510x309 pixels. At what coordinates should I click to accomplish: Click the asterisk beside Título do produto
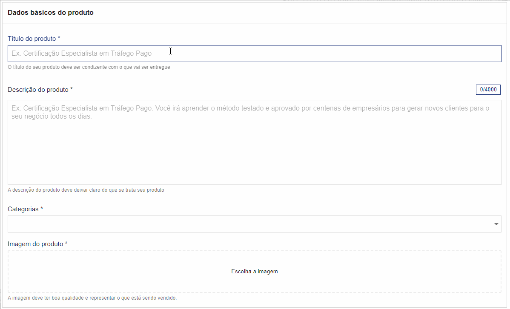[x=59, y=39]
